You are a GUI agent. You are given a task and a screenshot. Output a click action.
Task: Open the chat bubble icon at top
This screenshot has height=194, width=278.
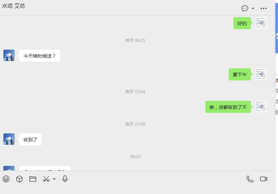point(245,8)
